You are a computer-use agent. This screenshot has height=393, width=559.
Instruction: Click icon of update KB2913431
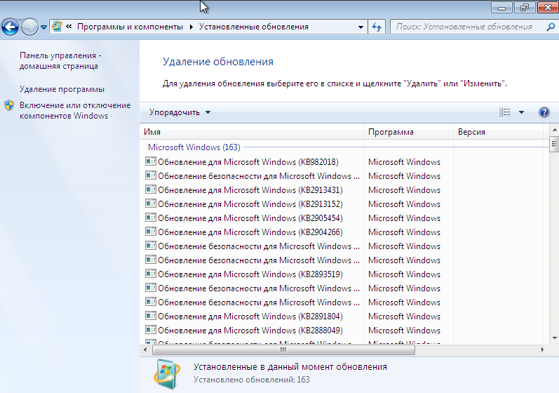pos(151,189)
